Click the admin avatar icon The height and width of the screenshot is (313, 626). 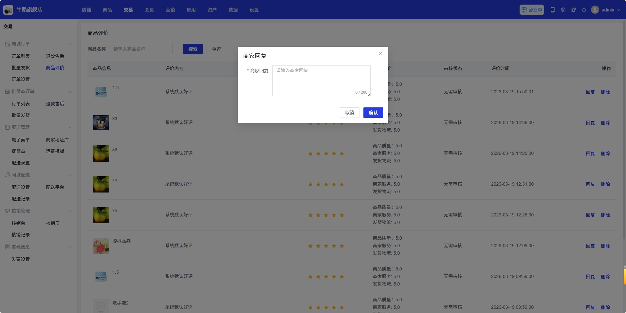tap(595, 10)
